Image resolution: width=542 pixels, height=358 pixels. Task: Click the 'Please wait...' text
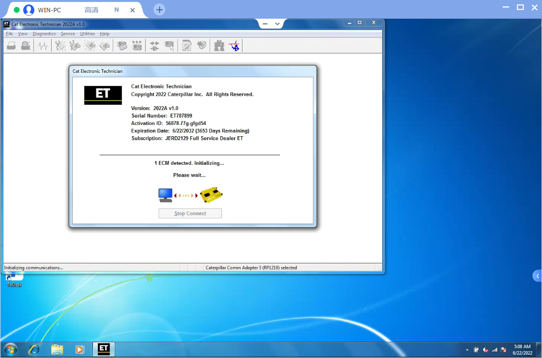click(x=189, y=175)
